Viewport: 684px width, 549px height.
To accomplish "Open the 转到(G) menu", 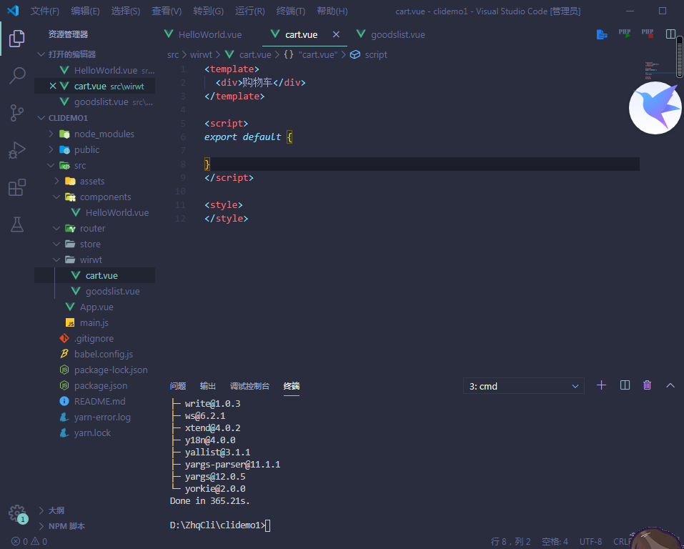I will [x=209, y=11].
